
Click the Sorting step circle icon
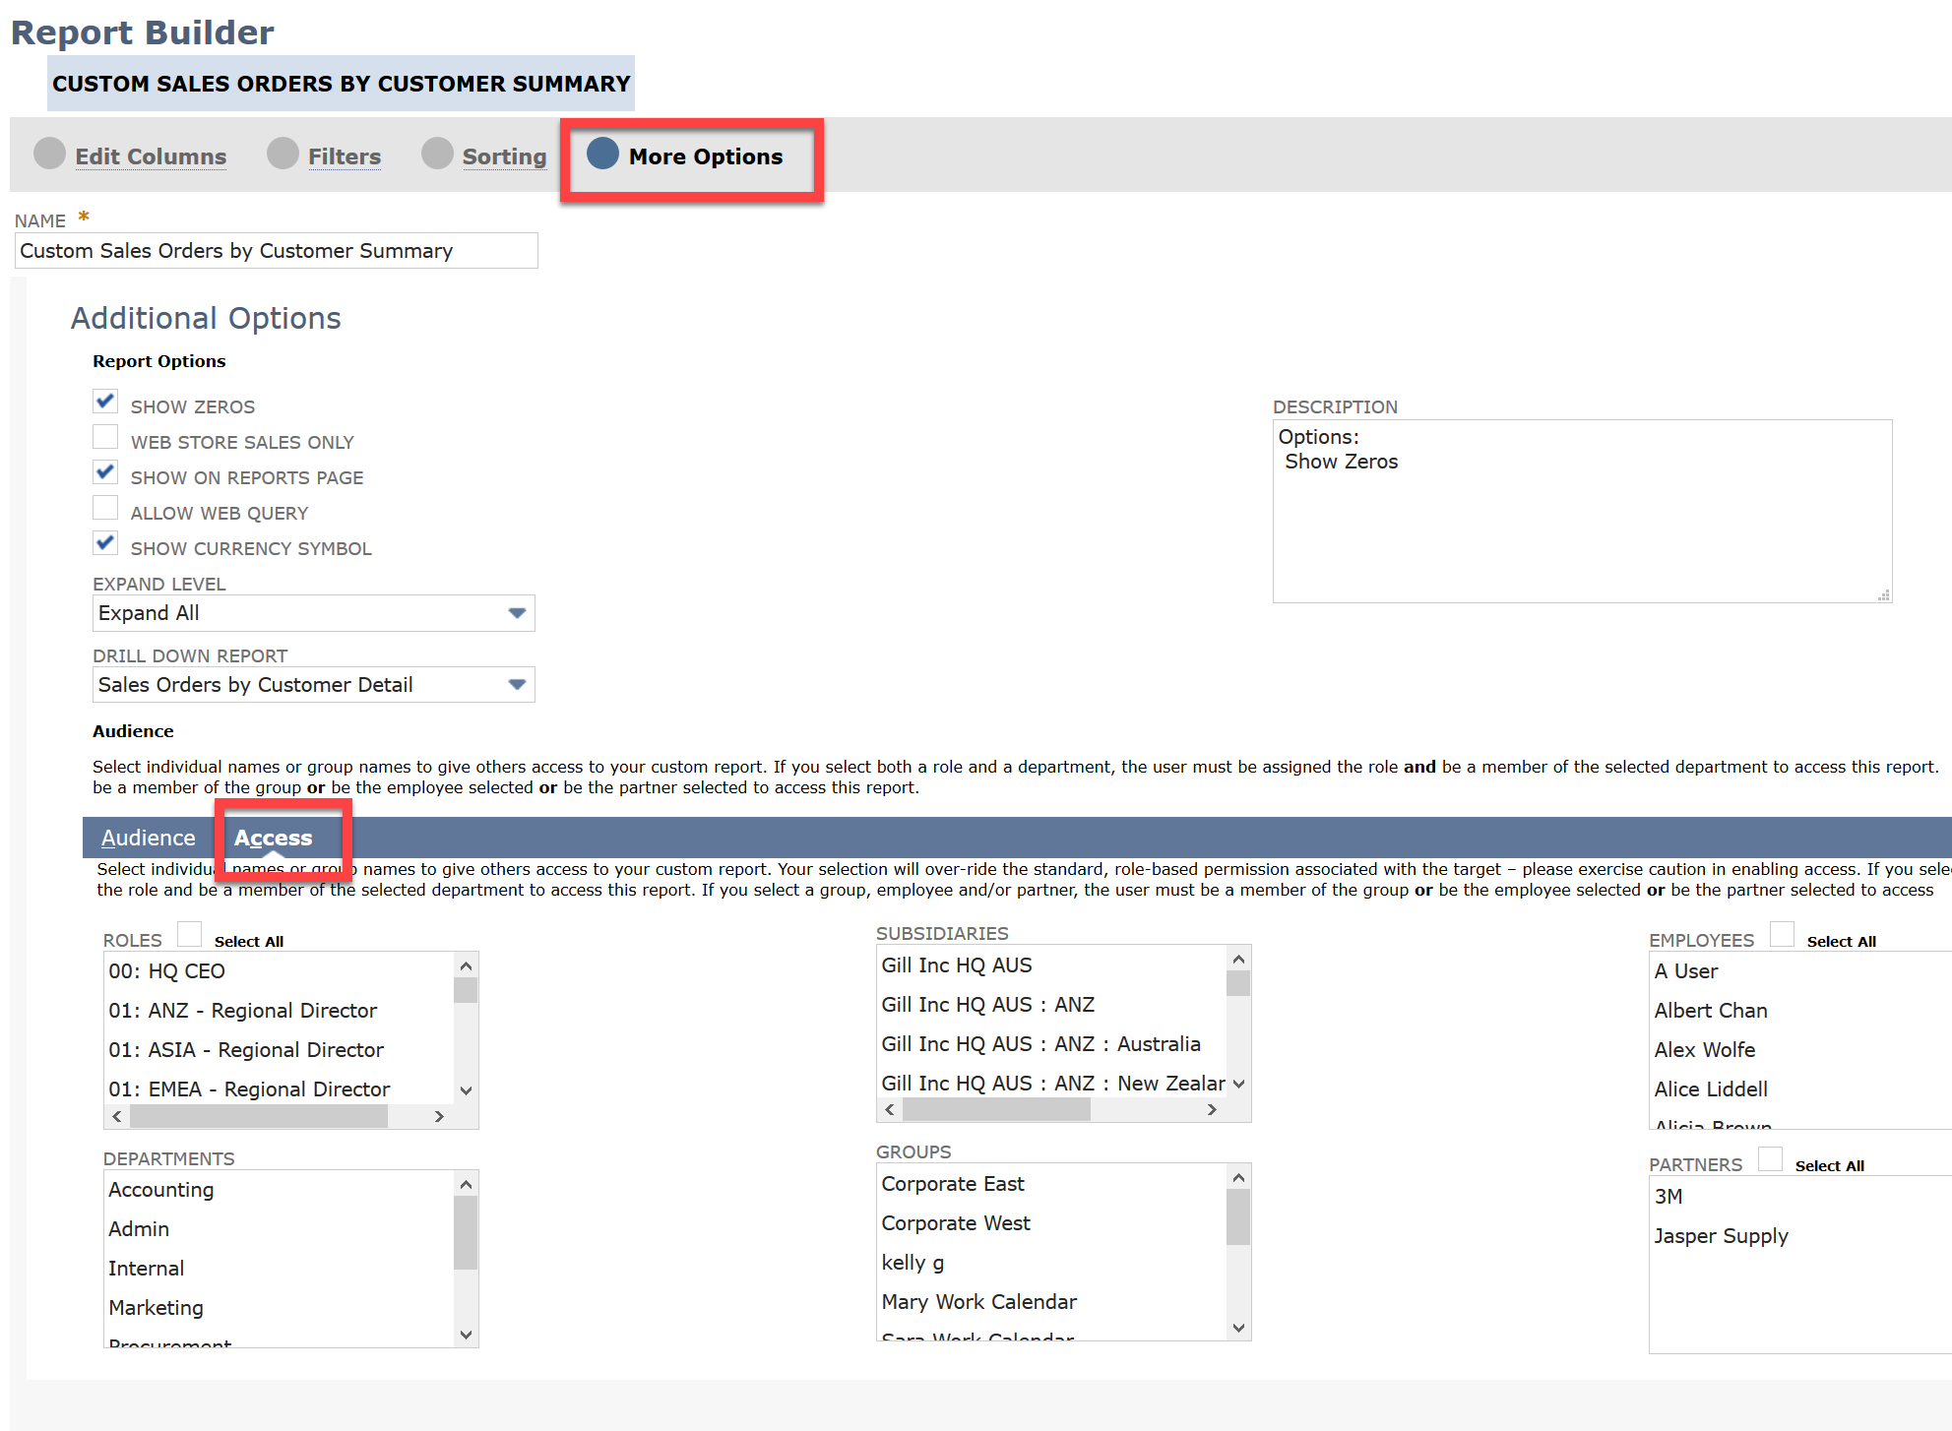point(437,154)
